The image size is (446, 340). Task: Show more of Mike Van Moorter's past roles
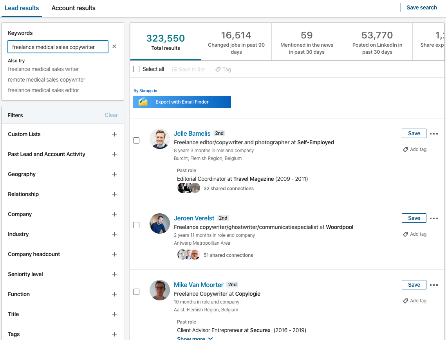click(195, 338)
